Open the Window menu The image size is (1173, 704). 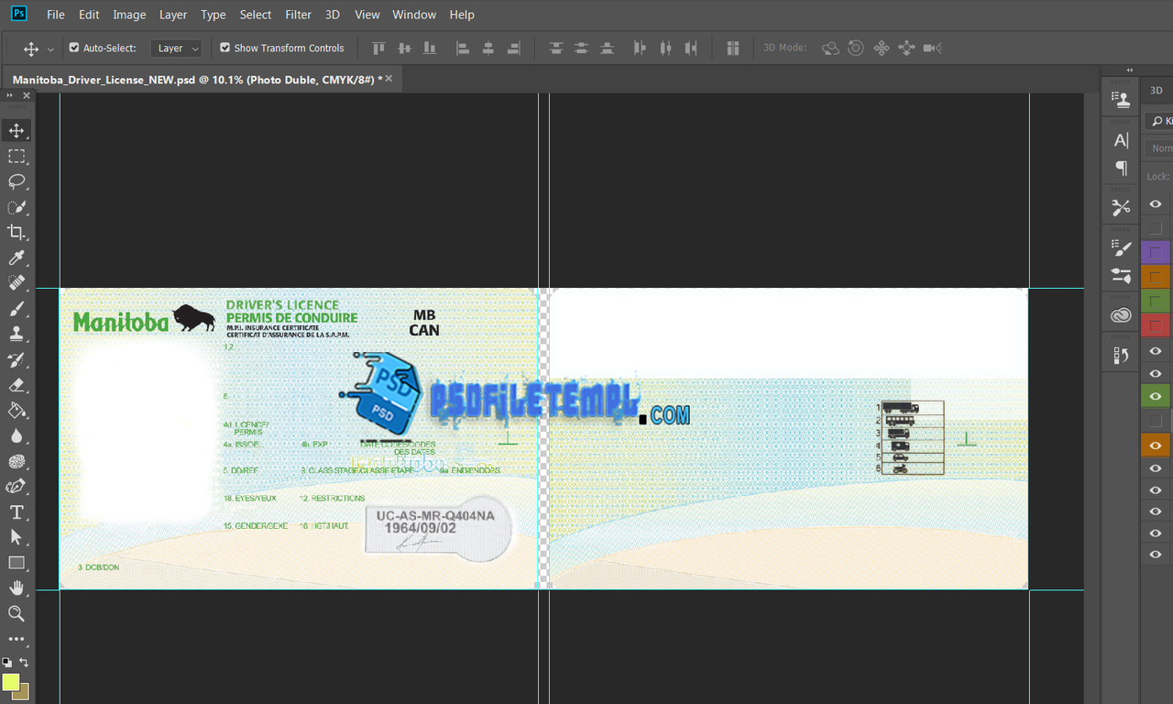coord(414,15)
